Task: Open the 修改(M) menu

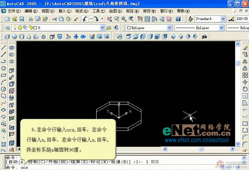Action: (149, 11)
